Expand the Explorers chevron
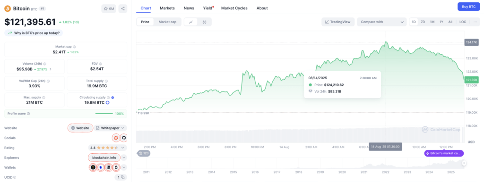 tap(123, 157)
